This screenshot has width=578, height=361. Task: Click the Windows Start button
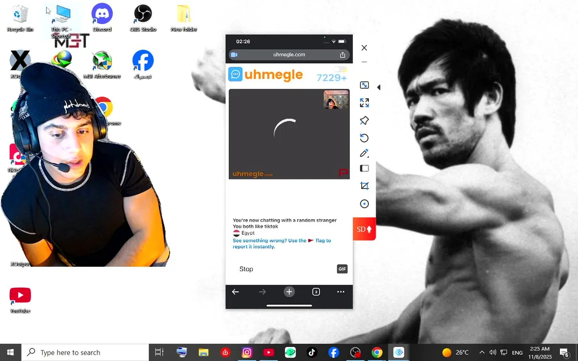11,352
